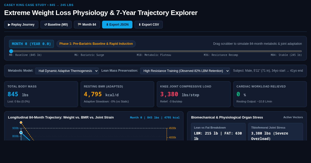
Task: Click the blue weight data point on chart
Action: click(x=21, y=132)
